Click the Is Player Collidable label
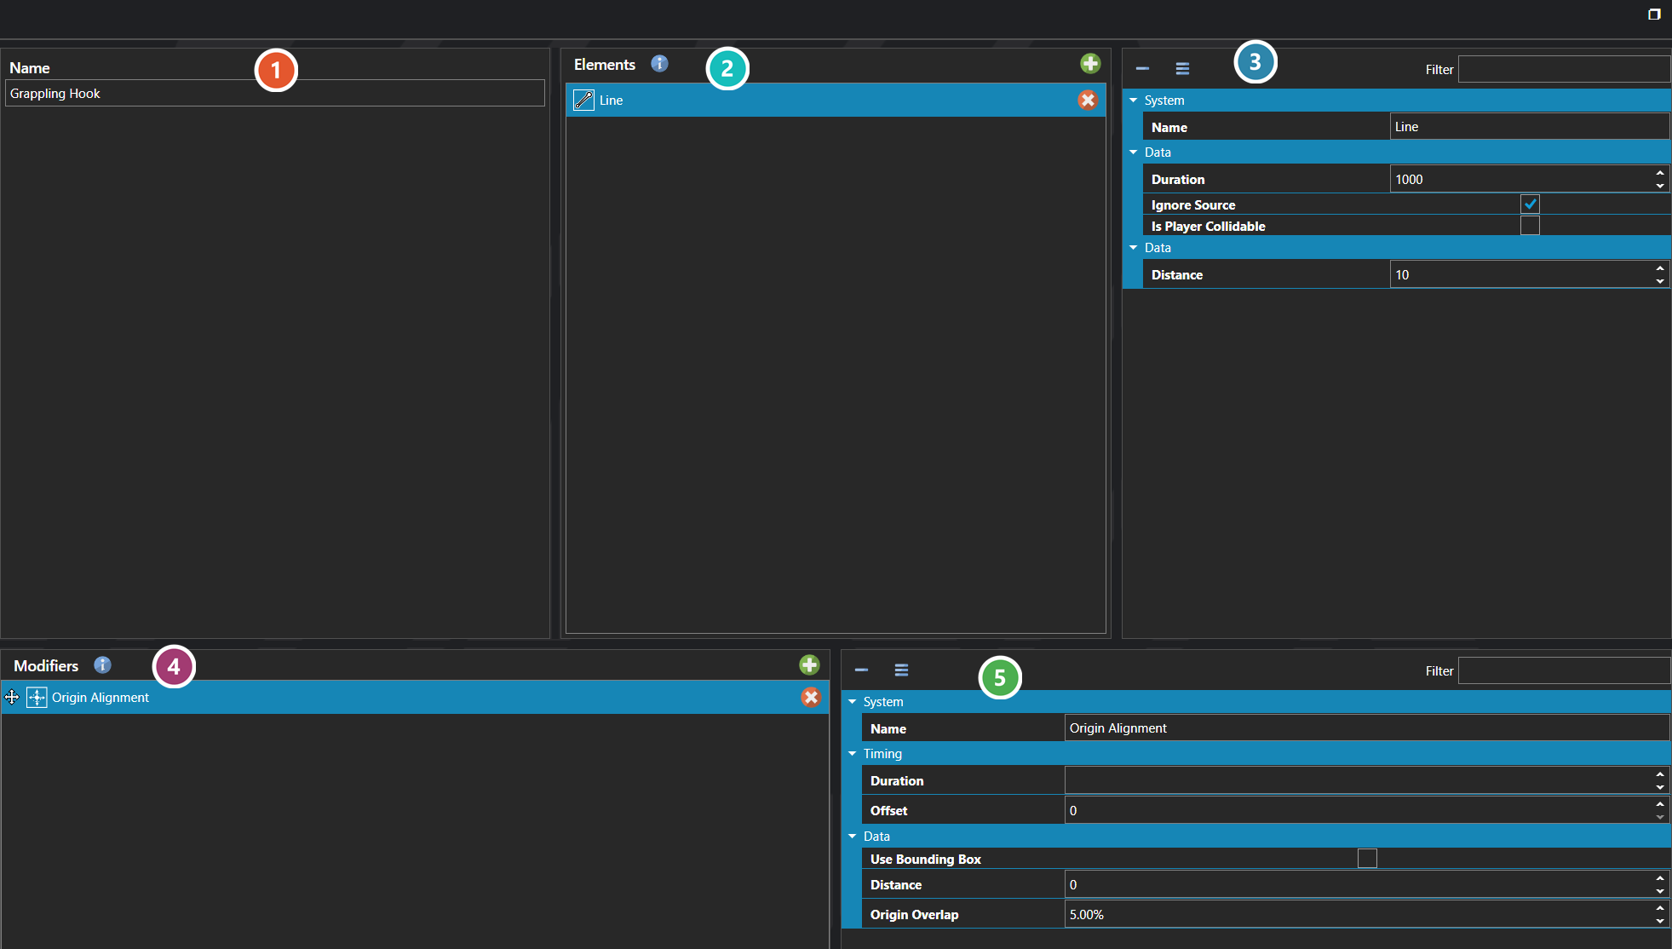Viewport: 1672px width, 949px height. click(1208, 227)
